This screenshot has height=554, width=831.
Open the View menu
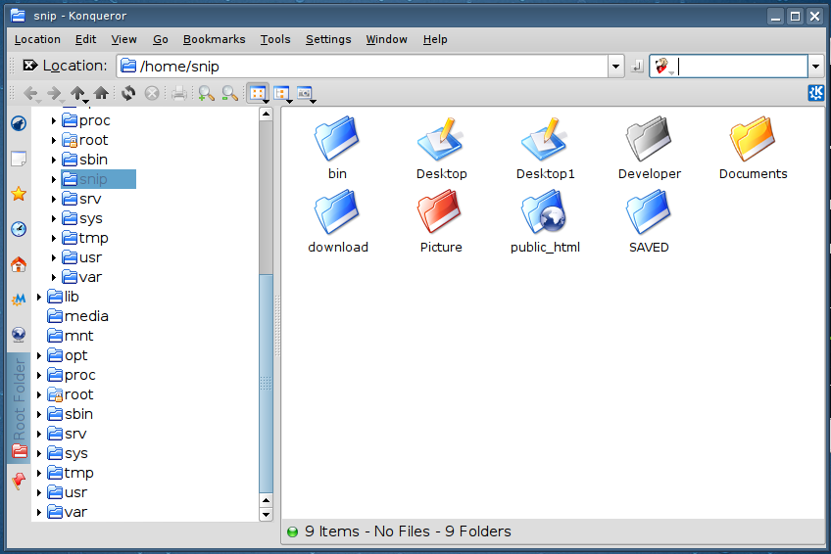click(x=124, y=40)
